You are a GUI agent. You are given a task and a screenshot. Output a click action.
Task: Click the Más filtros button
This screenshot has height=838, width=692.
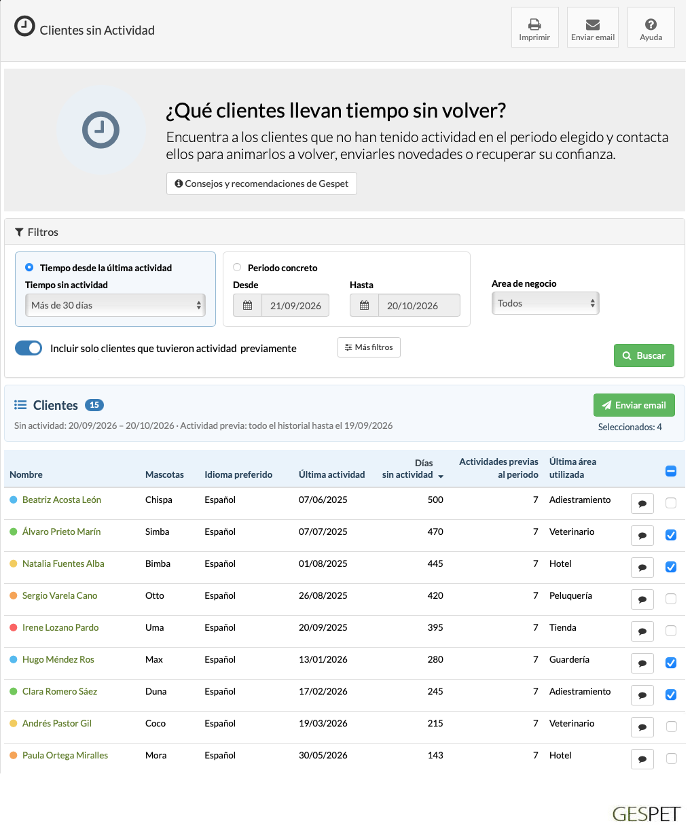369,347
